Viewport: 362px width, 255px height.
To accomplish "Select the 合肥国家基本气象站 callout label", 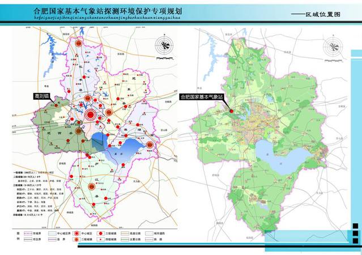I will click(201, 97).
